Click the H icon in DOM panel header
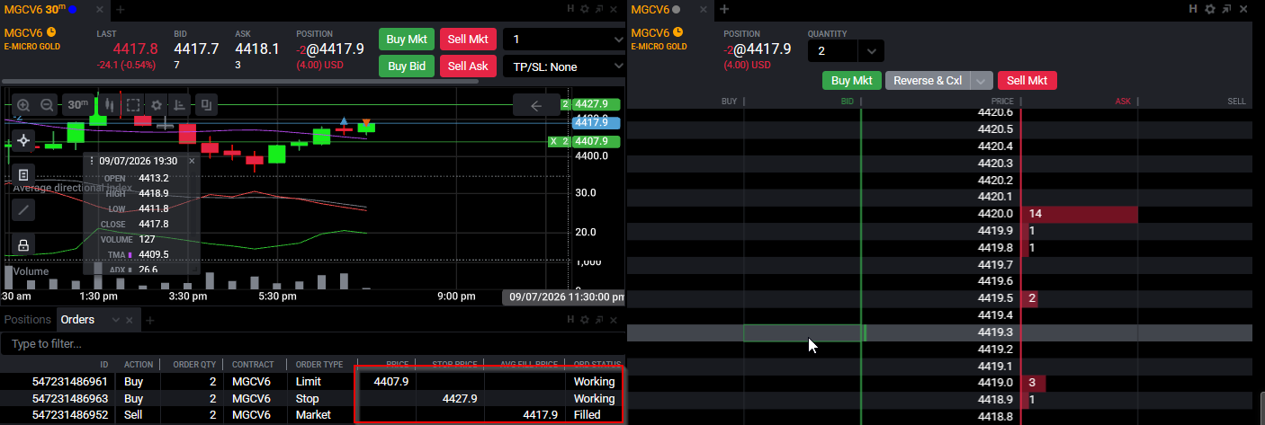Screen dimensions: 1265x425 point(1193,8)
